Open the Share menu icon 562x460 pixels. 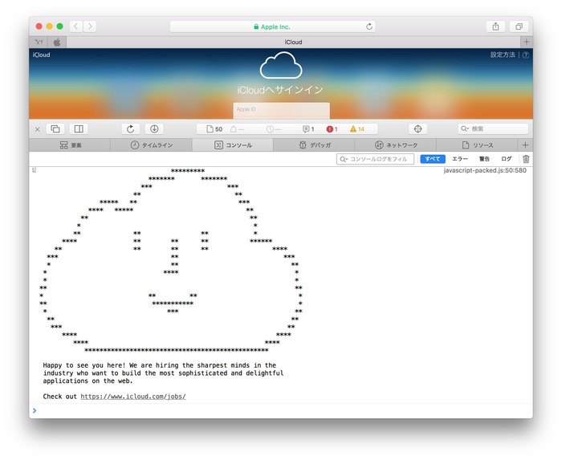click(x=495, y=26)
